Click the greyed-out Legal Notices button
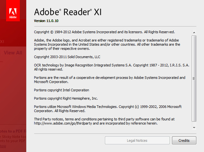204x152 pixels. click(137, 140)
